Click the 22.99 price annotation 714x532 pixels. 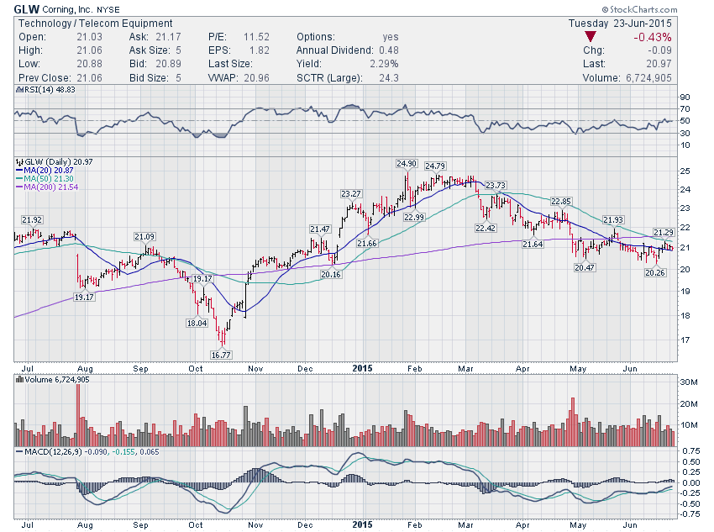[414, 218]
